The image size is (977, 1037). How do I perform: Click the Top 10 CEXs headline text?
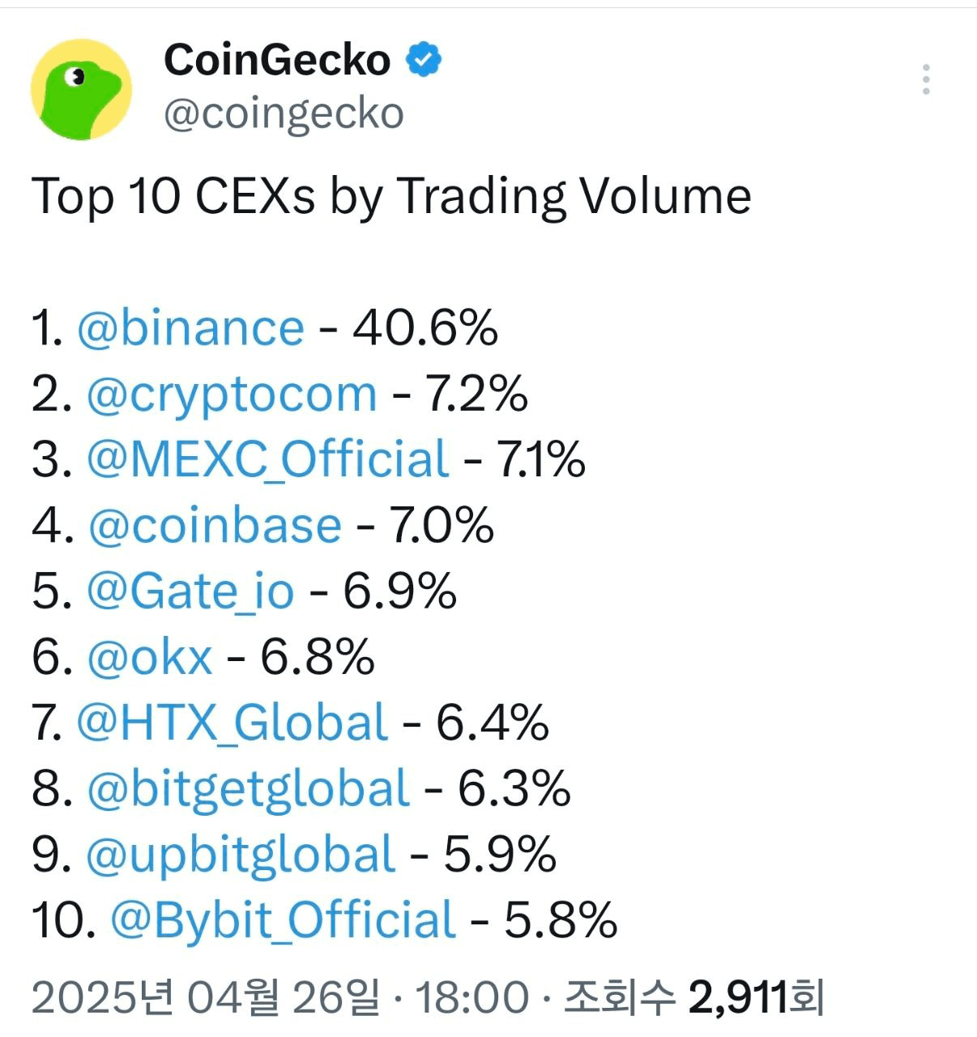[x=391, y=197]
